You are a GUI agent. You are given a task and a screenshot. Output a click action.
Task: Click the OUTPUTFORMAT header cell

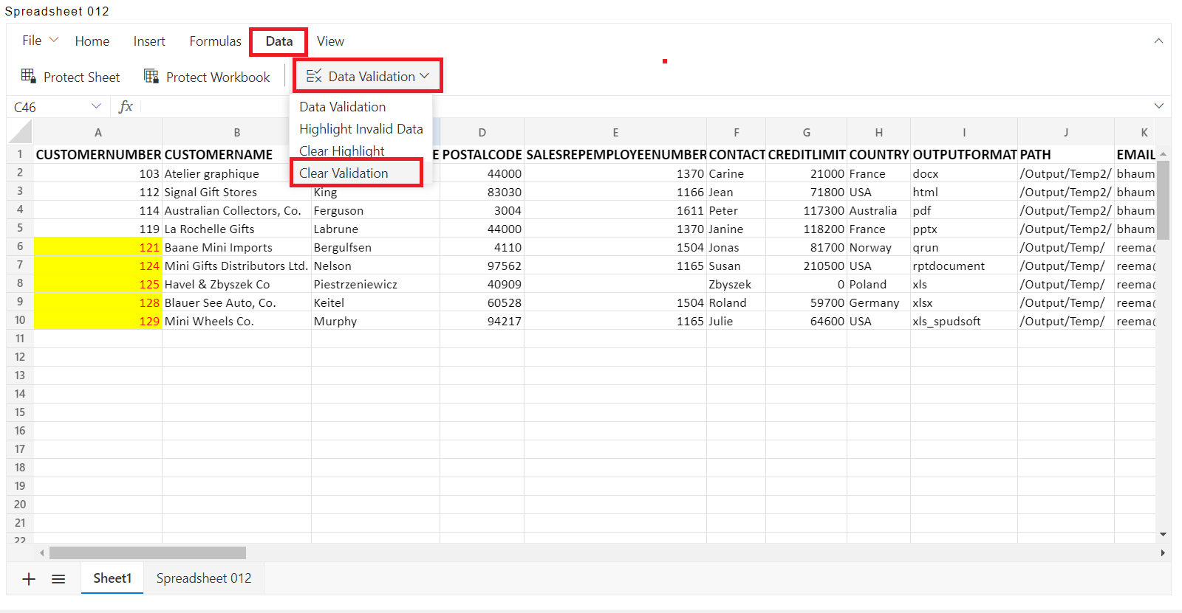[x=964, y=154]
